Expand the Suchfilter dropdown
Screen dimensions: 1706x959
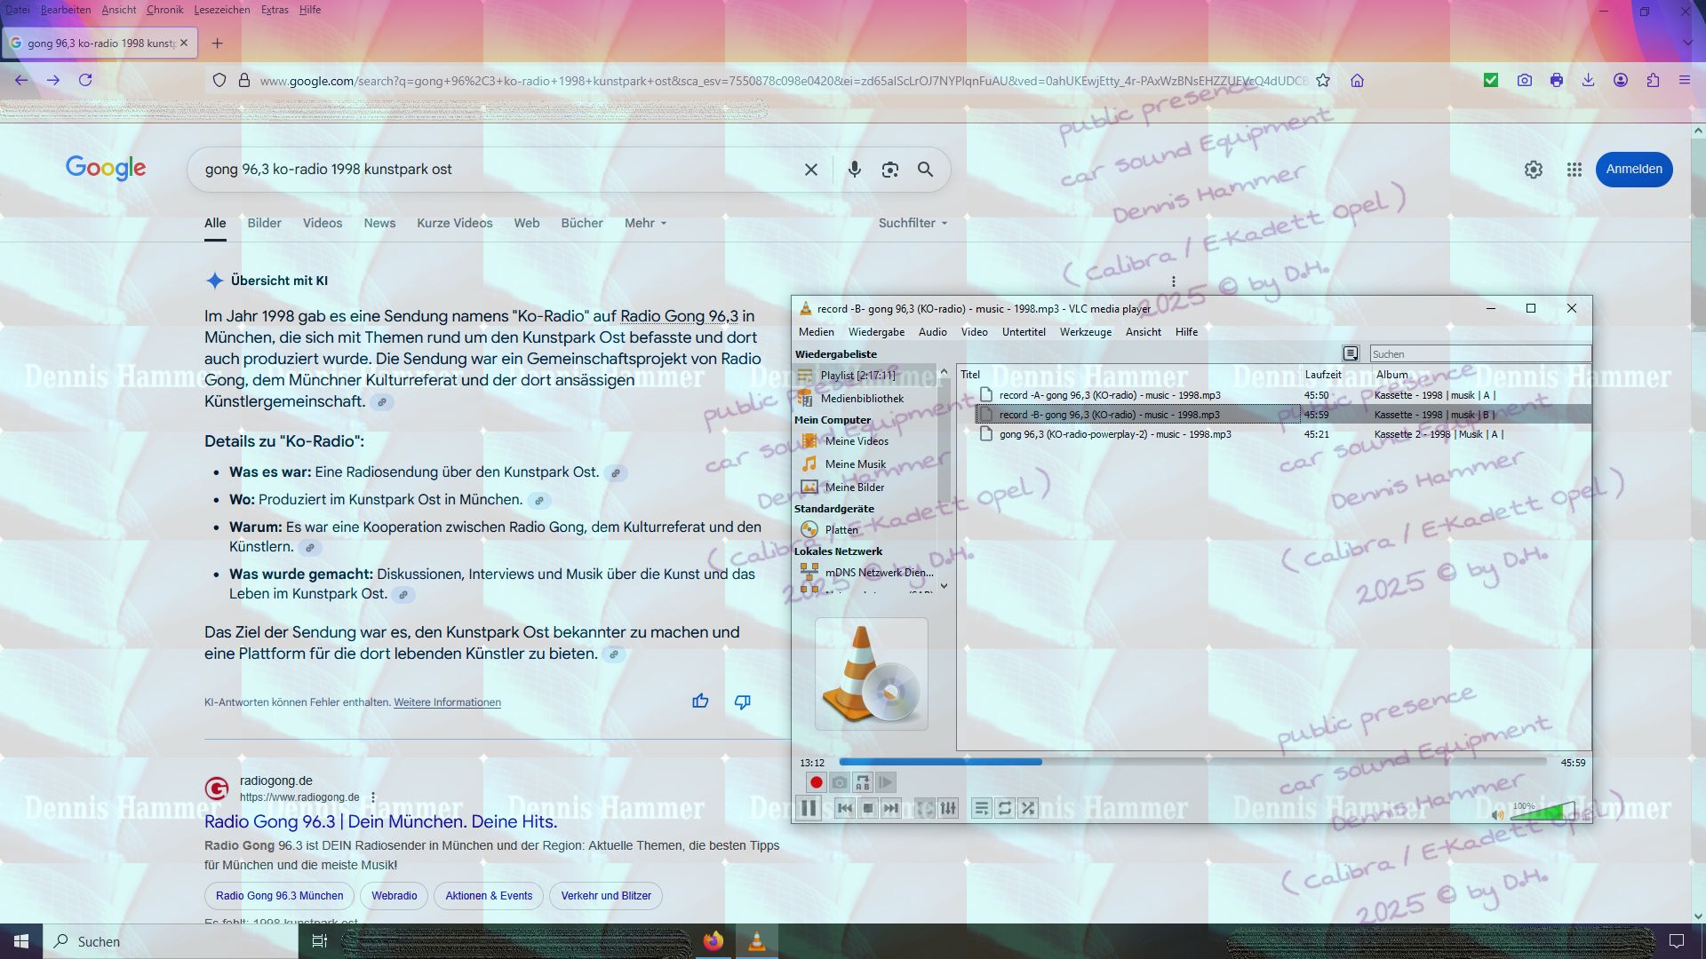[x=913, y=223]
